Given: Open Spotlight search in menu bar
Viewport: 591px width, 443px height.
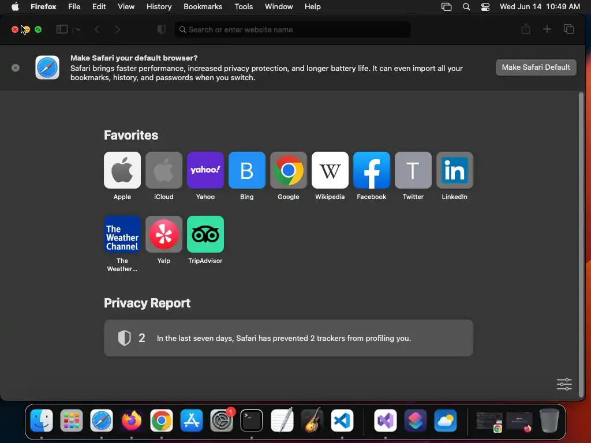Looking at the screenshot, I should tap(466, 7).
